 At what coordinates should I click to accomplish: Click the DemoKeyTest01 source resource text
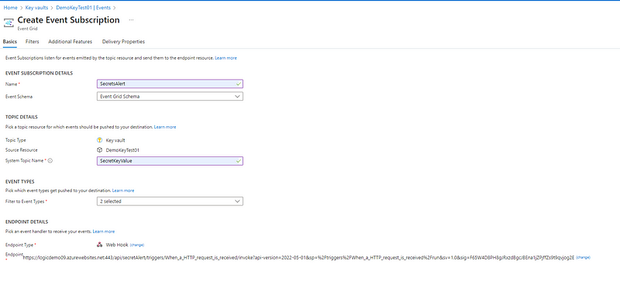[x=122, y=150]
